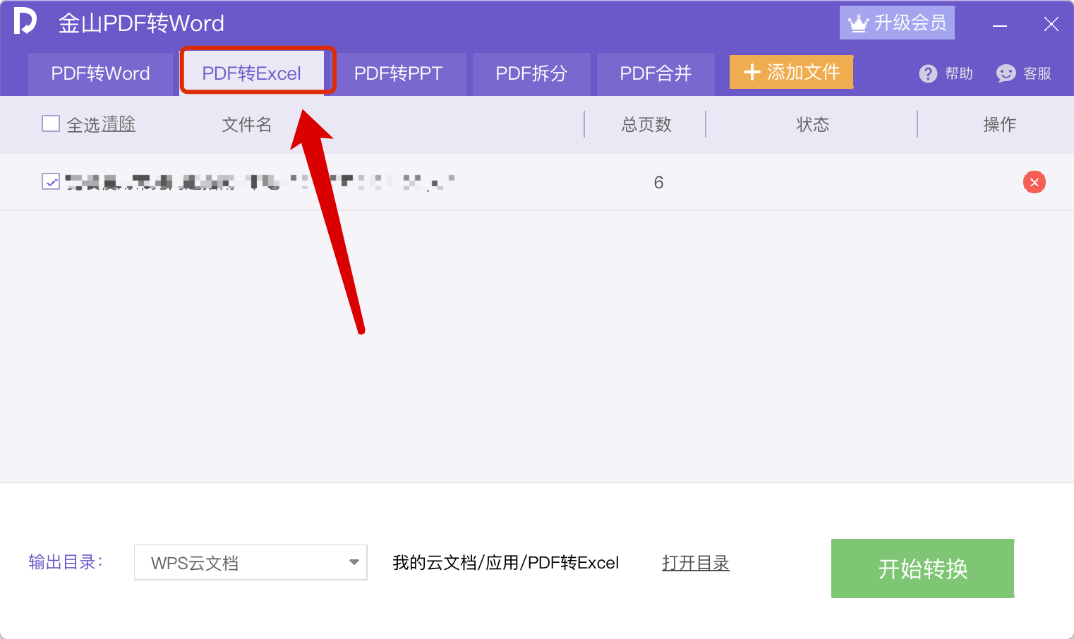
Task: Click the help question mark icon
Action: pyautogui.click(x=928, y=74)
